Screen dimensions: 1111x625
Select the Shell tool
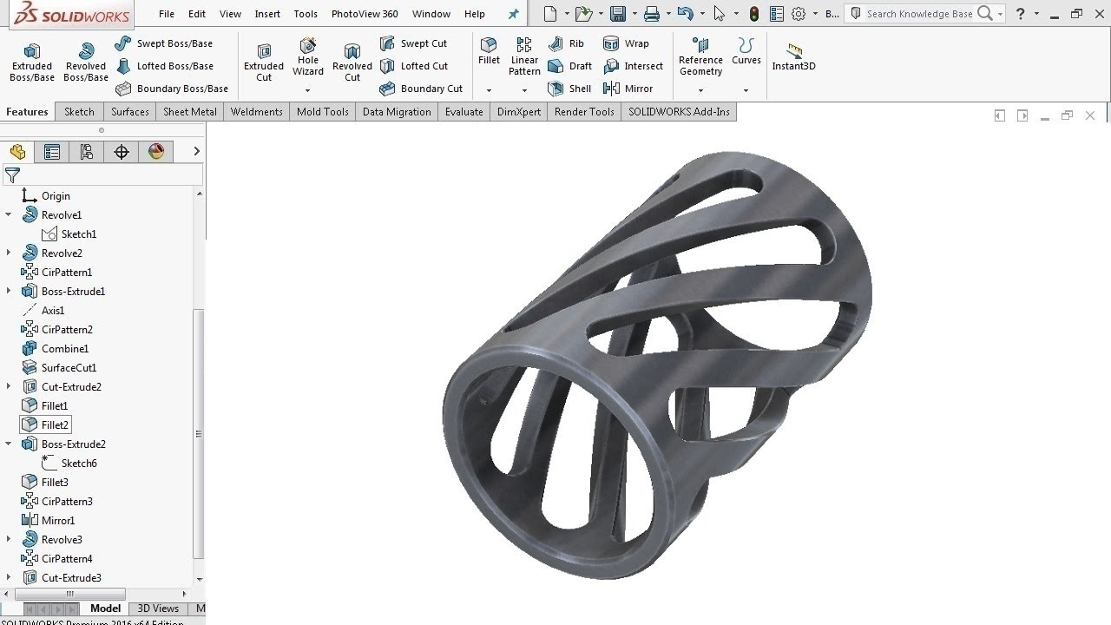point(570,89)
